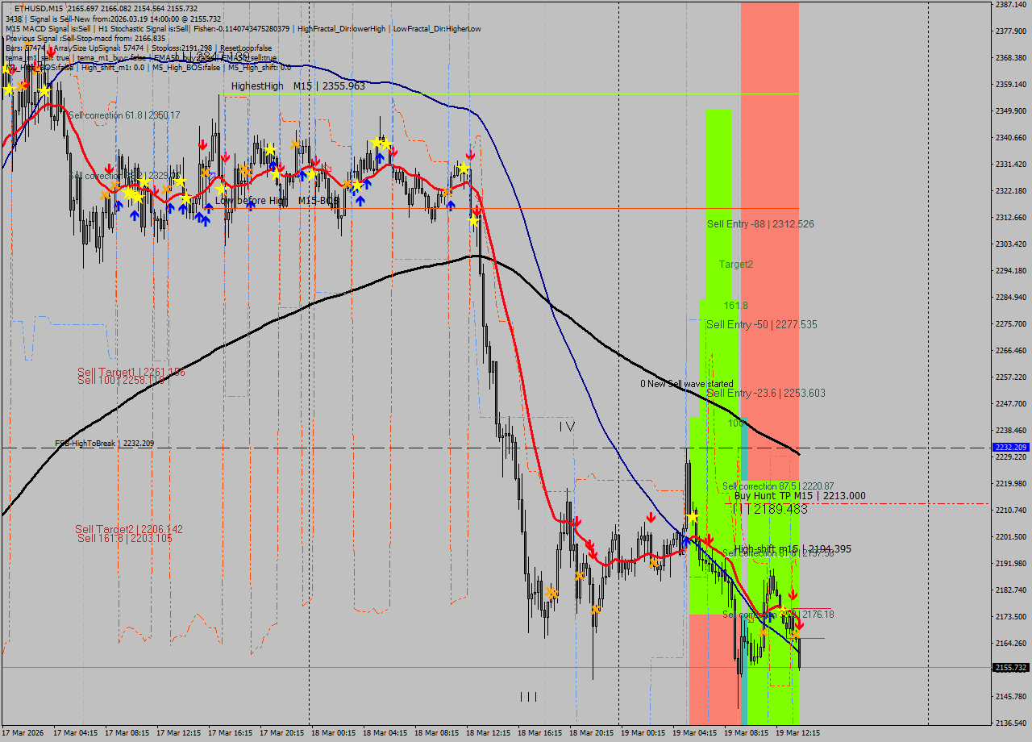Click the yellow star on the 19 Mar 04:15 spike candle
Screen dimensions: 1032x742
coord(692,516)
